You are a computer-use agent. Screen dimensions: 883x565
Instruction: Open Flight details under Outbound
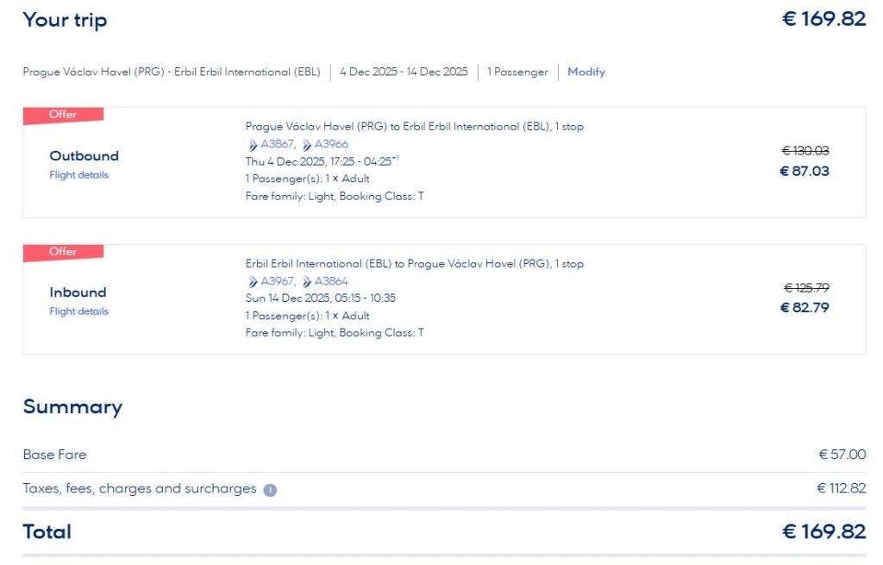[x=79, y=175]
